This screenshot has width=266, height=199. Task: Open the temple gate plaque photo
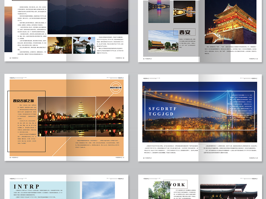(223, 191)
